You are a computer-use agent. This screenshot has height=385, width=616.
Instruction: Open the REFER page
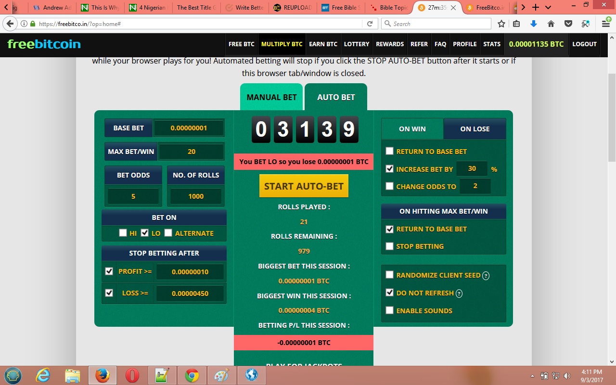419,44
